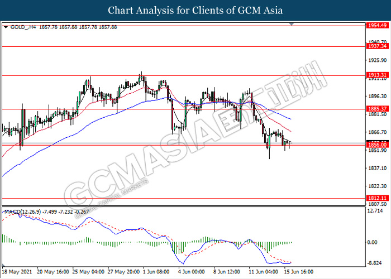Click the 1837.10 price scale value
This screenshot has width=391, height=279.
click(x=378, y=169)
